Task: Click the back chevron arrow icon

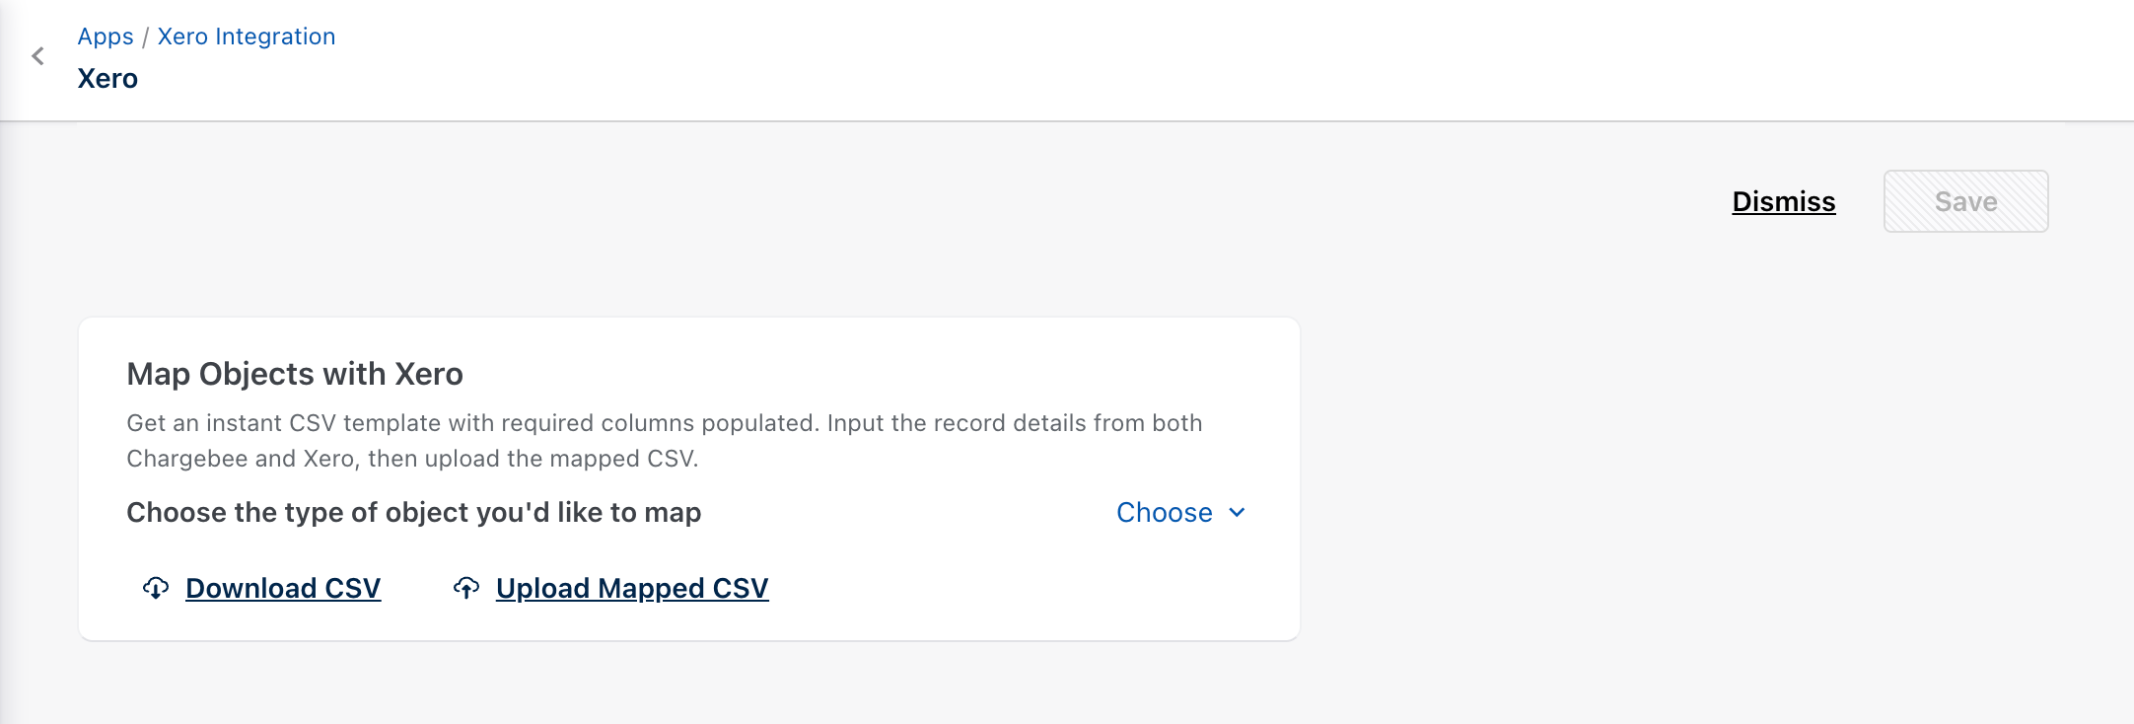Action: click(38, 56)
